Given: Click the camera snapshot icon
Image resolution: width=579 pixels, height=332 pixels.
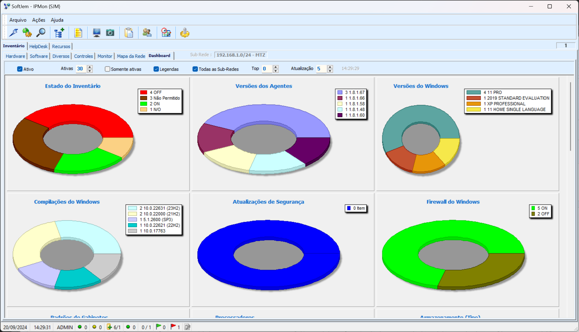Looking at the screenshot, I should tap(110, 33).
